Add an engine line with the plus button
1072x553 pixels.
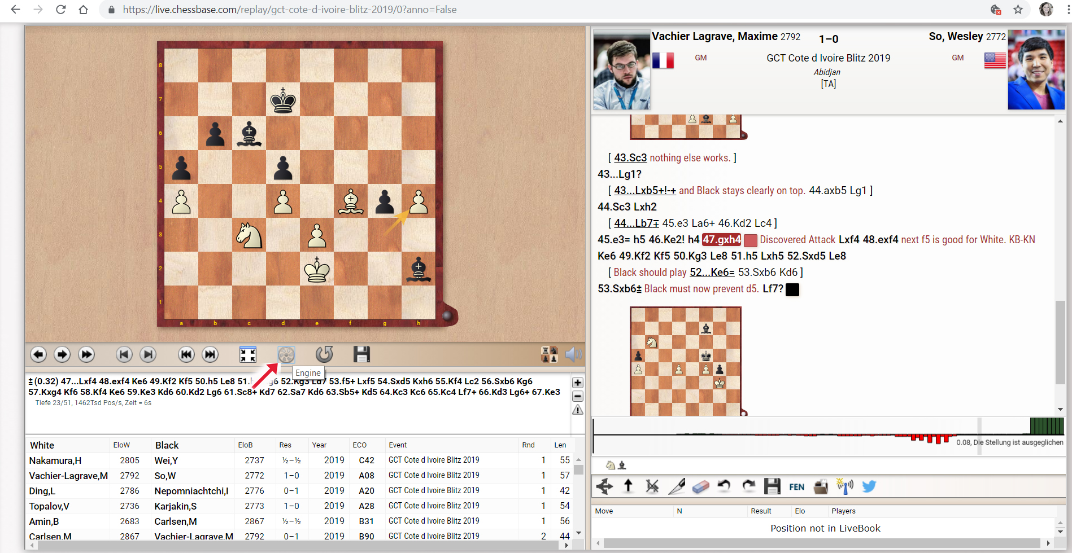[x=578, y=383]
